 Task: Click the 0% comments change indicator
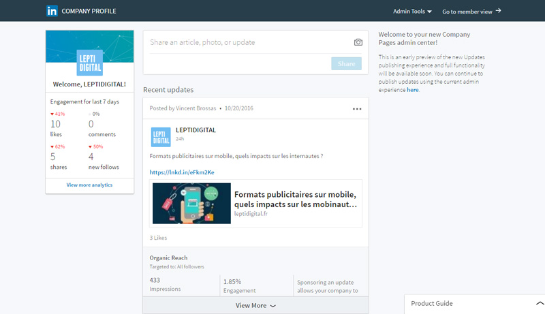[94, 114]
